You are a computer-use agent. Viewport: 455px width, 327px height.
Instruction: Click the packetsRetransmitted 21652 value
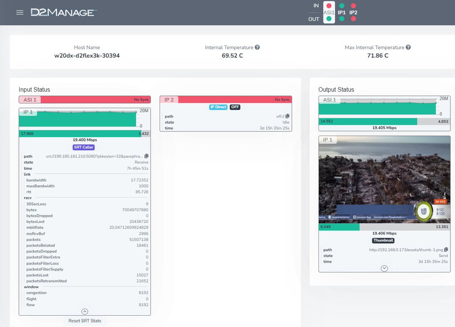(142, 281)
